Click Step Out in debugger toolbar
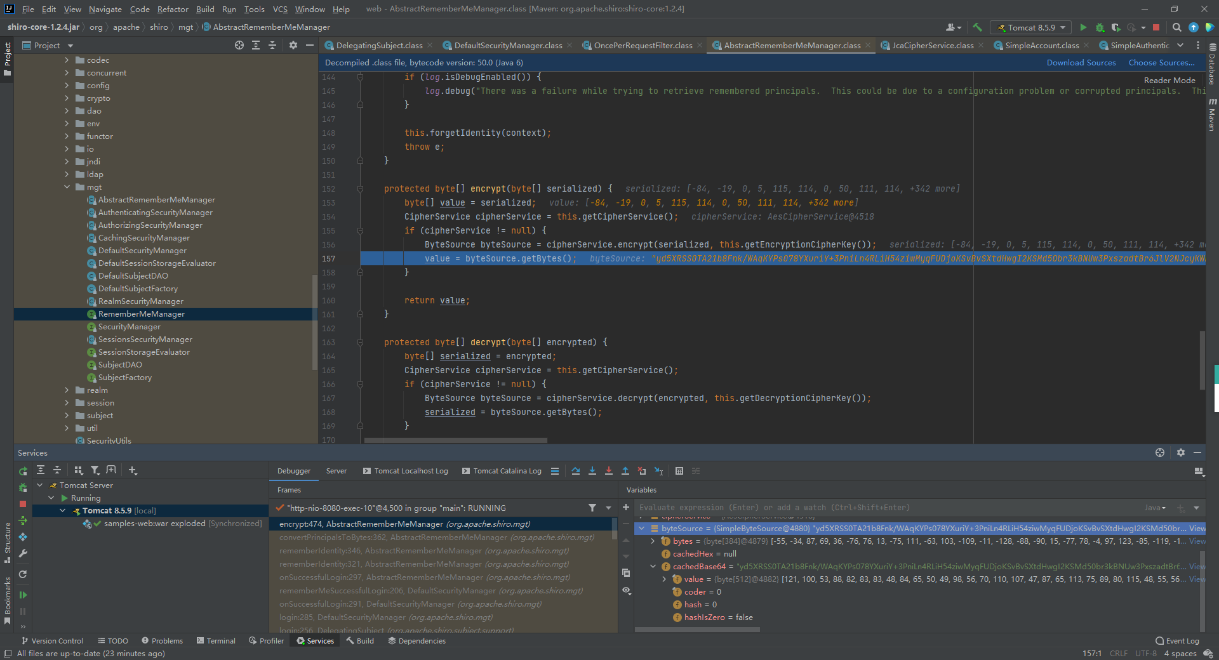This screenshot has height=660, width=1219. pyautogui.click(x=625, y=471)
